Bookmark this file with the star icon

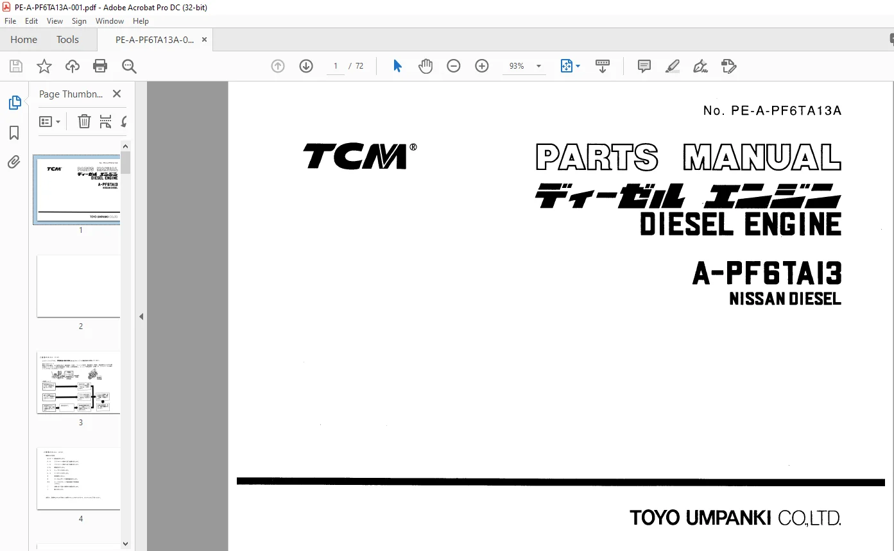tap(44, 66)
